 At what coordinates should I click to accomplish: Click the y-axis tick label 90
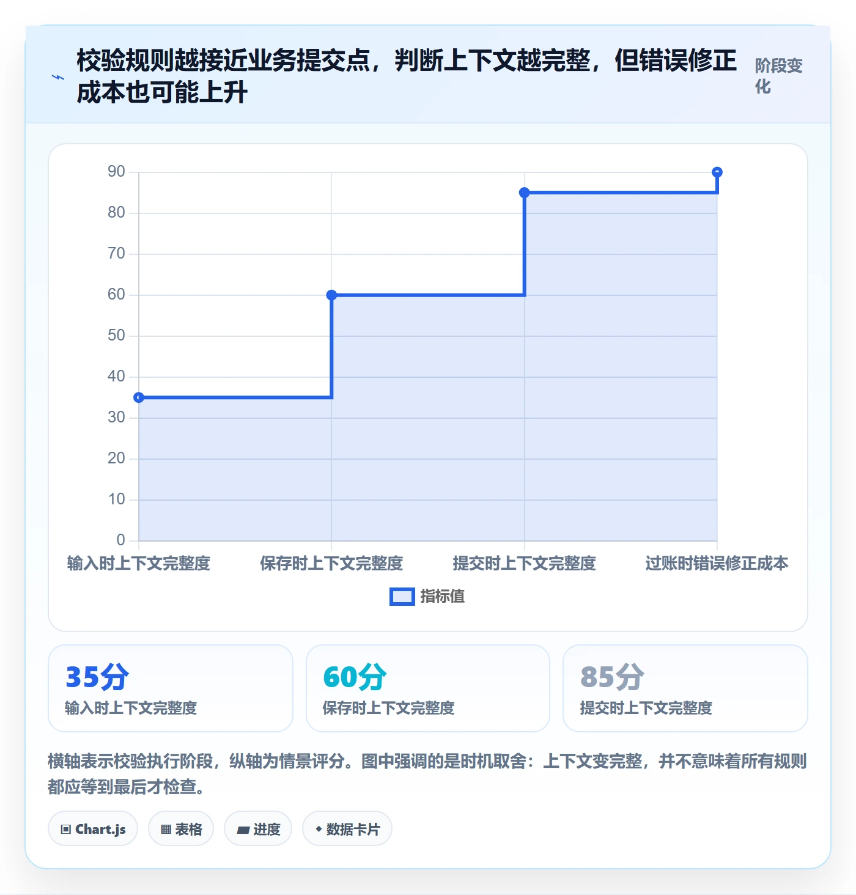[x=116, y=172]
